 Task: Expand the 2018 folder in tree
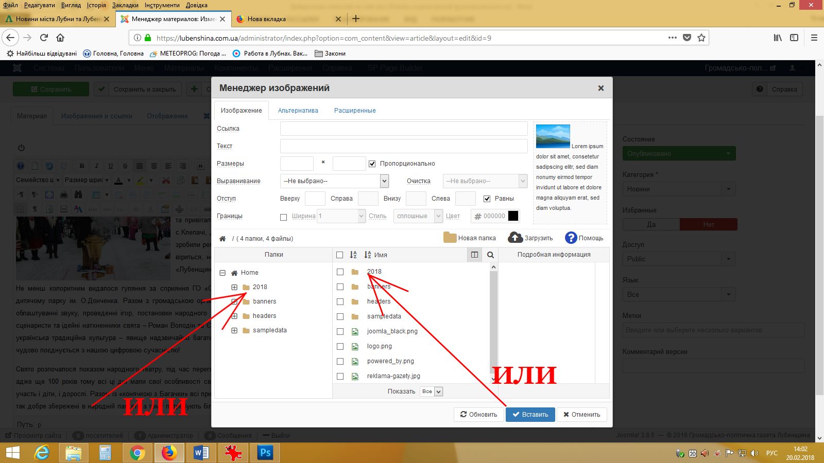pyautogui.click(x=234, y=287)
